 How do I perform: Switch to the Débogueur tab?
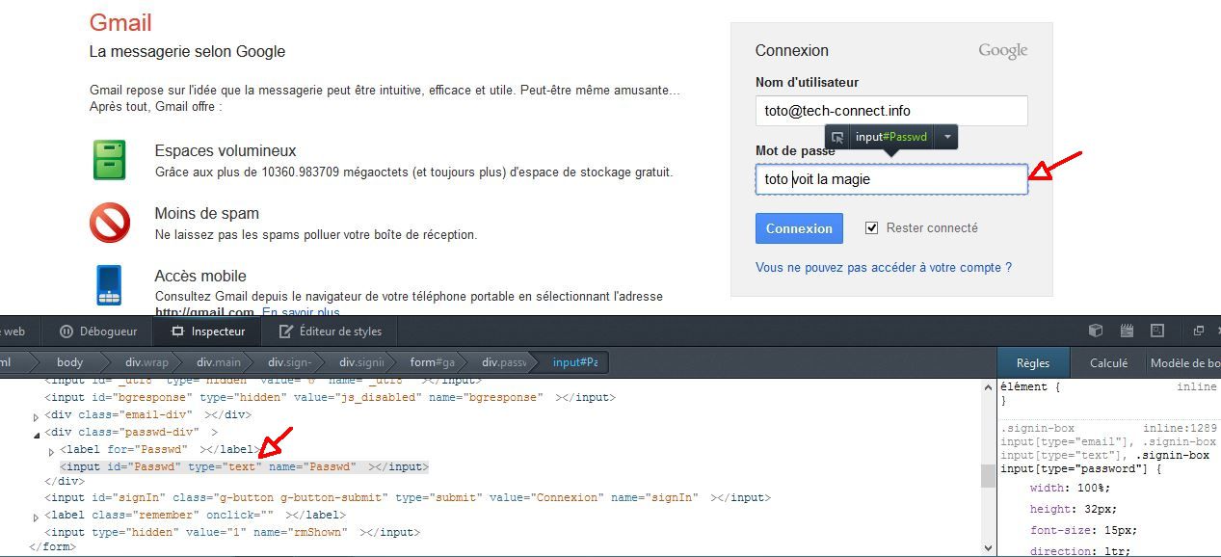(98, 332)
